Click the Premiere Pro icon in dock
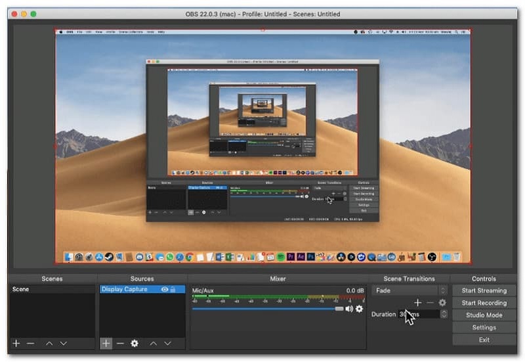This screenshot has width=525, height=362. click(291, 257)
